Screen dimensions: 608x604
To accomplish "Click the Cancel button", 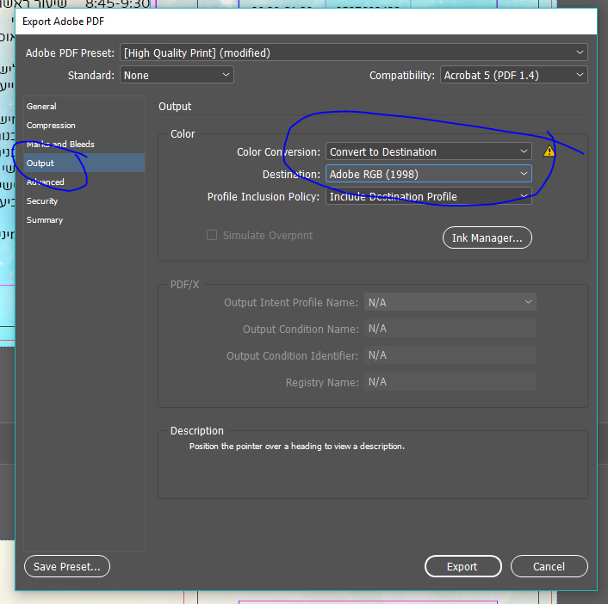I will pyautogui.click(x=549, y=566).
